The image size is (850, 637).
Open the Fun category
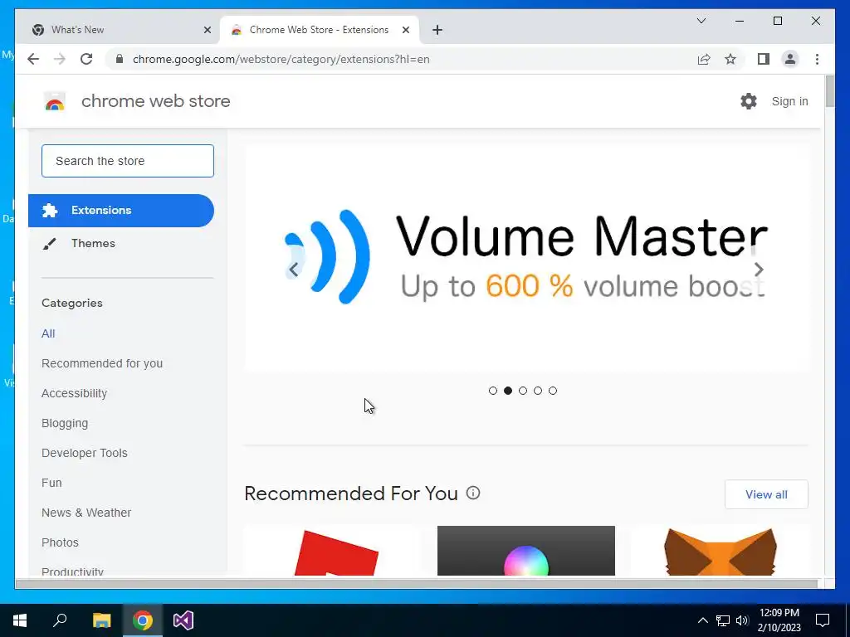(51, 483)
